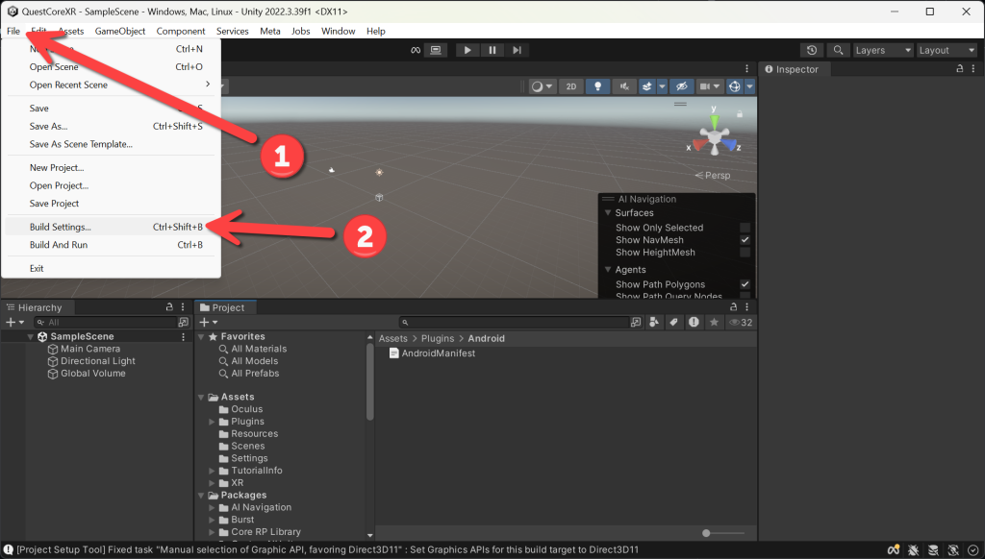
Task: Click the Meta infinity logo in the top toolbar
Action: 416,50
